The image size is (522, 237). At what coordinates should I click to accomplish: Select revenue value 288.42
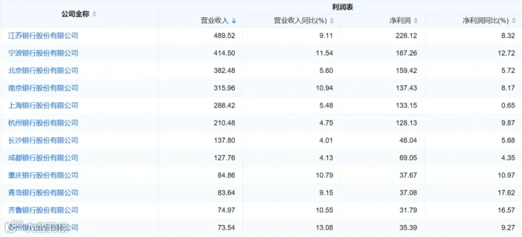click(x=224, y=105)
